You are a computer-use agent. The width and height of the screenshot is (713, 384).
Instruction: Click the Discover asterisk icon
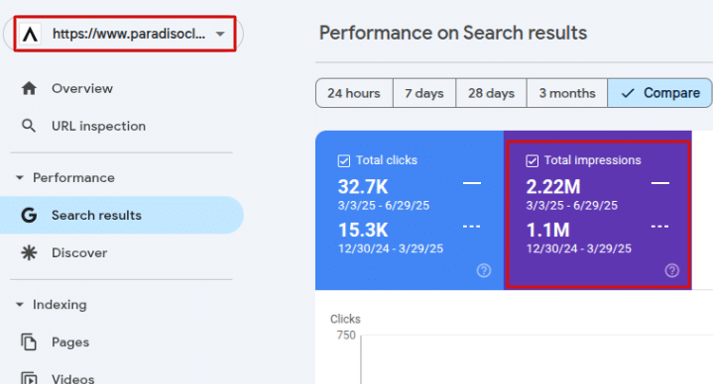click(x=29, y=252)
